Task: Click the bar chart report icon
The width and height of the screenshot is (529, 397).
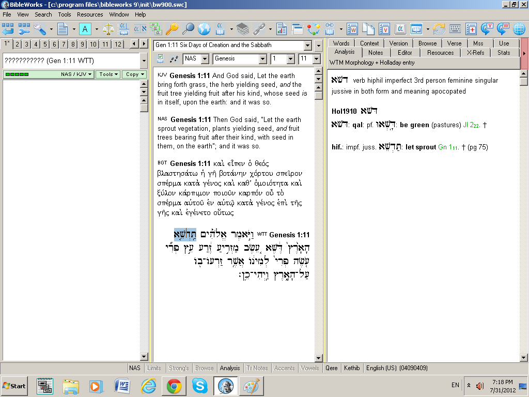Action: (282, 29)
